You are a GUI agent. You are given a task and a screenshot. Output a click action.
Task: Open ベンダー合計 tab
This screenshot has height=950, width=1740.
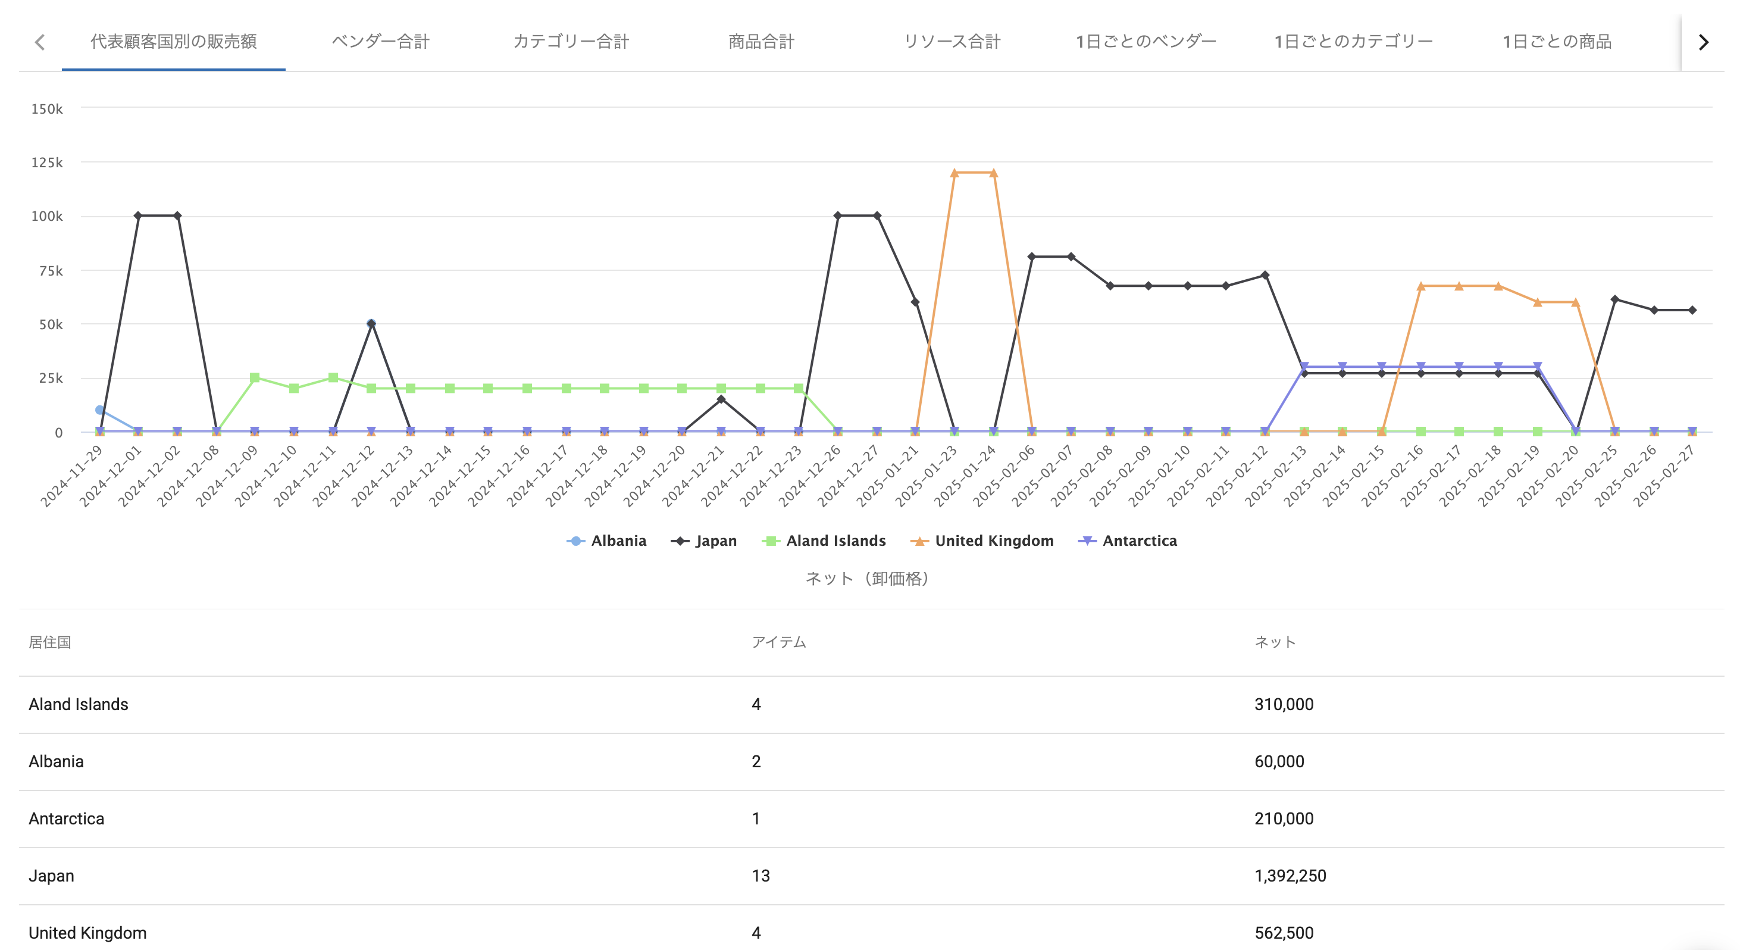[380, 42]
